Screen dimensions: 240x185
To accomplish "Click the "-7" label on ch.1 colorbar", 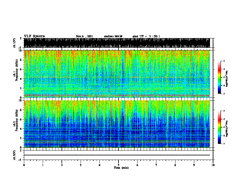I will pos(224,94).
